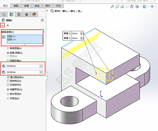This screenshot has width=158, height=131.
Task: Switch to the 草图 tab
Action: pos(16,6)
